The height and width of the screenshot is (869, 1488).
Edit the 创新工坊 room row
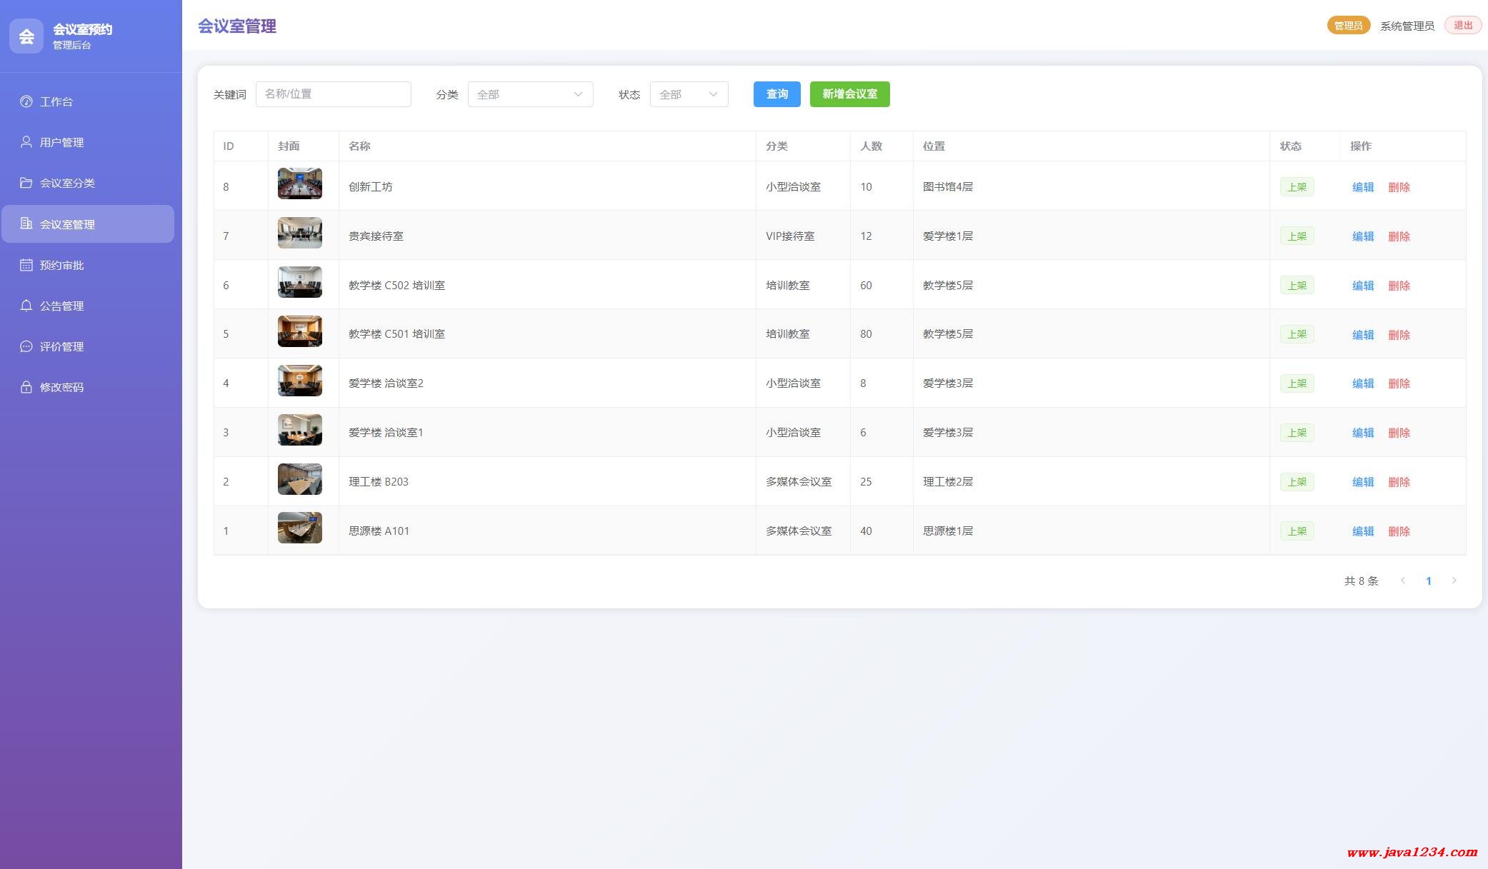click(1362, 187)
